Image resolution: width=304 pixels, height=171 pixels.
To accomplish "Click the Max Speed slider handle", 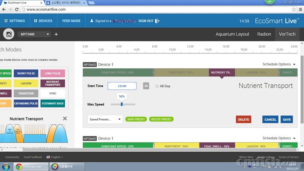I will [x=122, y=104].
